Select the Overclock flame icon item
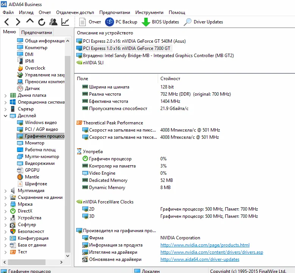This screenshot has width=295, height=273. [x=31, y=68]
